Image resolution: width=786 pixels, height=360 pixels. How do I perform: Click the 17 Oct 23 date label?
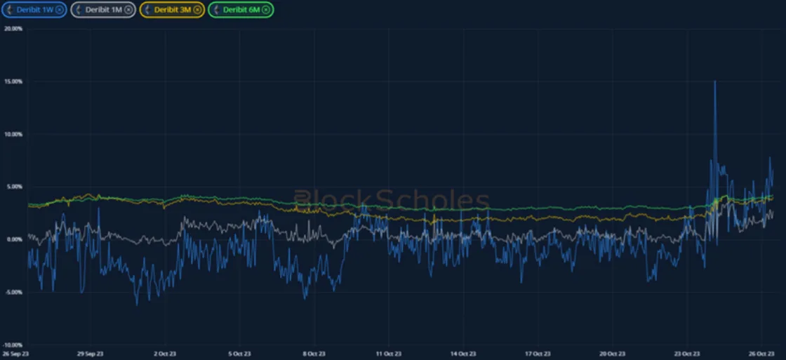[x=538, y=354]
